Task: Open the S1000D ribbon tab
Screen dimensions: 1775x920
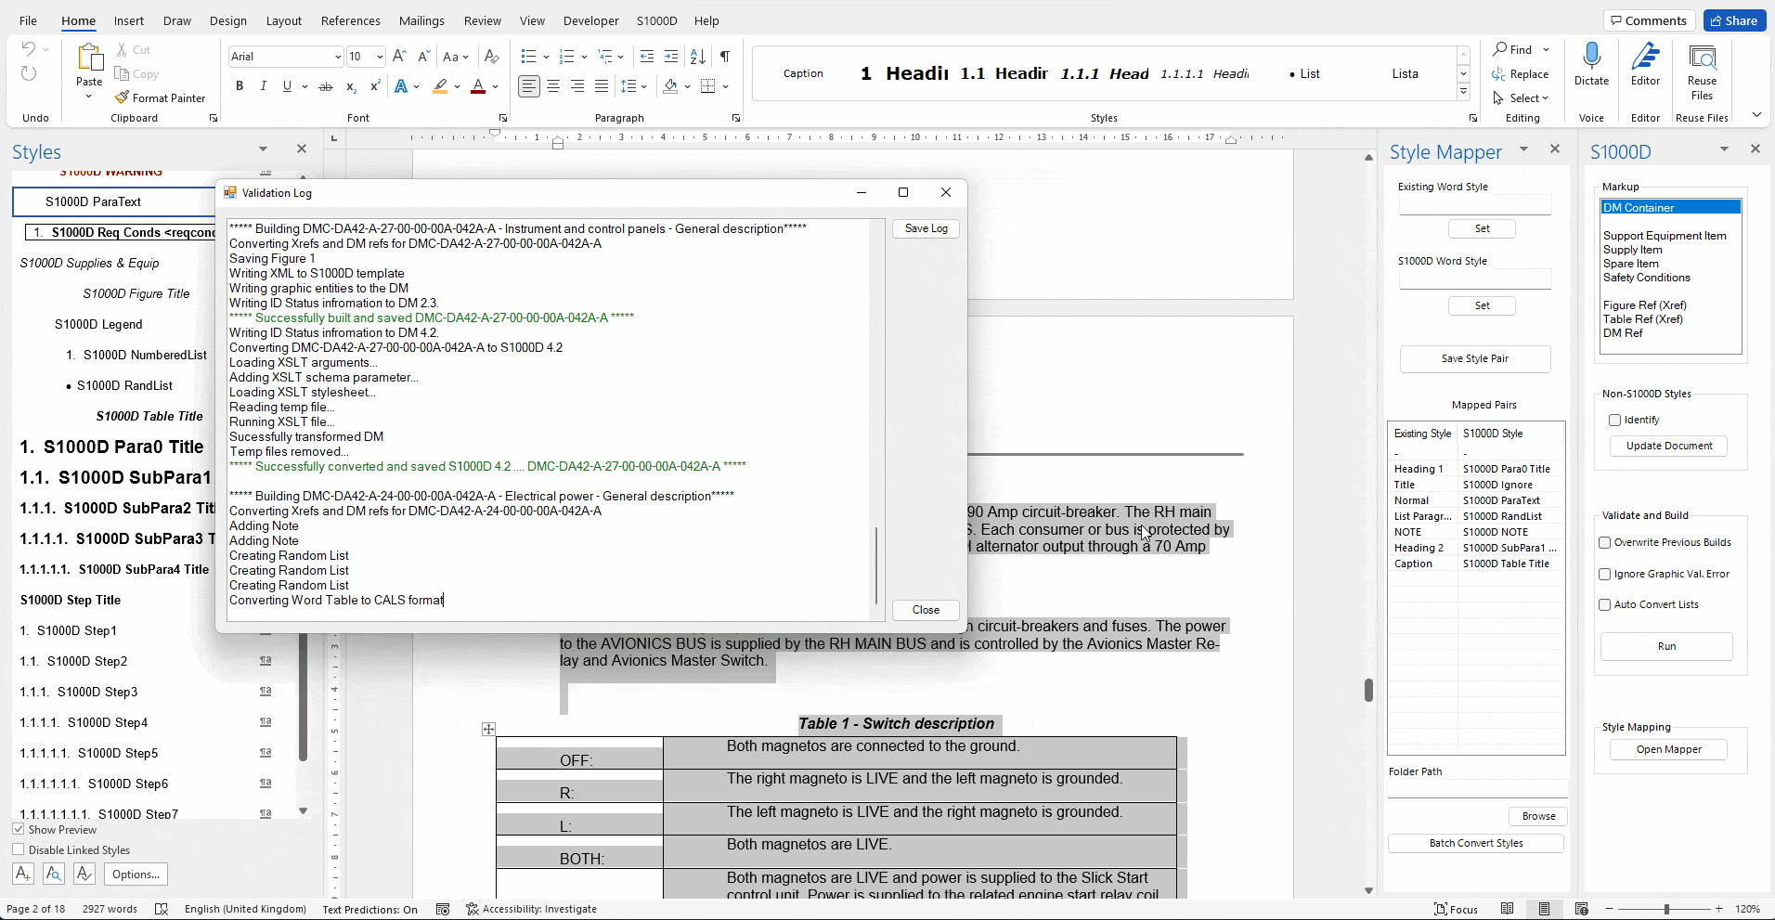Action: coord(657,20)
